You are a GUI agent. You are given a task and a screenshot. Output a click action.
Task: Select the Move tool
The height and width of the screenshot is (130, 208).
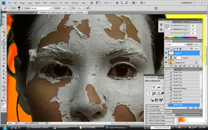click(3, 17)
